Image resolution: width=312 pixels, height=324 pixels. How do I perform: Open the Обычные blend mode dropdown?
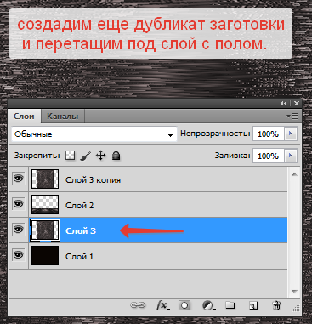(x=94, y=134)
